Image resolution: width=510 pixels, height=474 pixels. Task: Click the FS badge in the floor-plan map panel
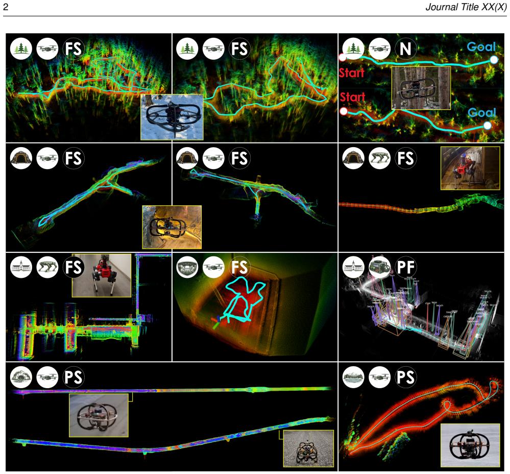(74, 267)
